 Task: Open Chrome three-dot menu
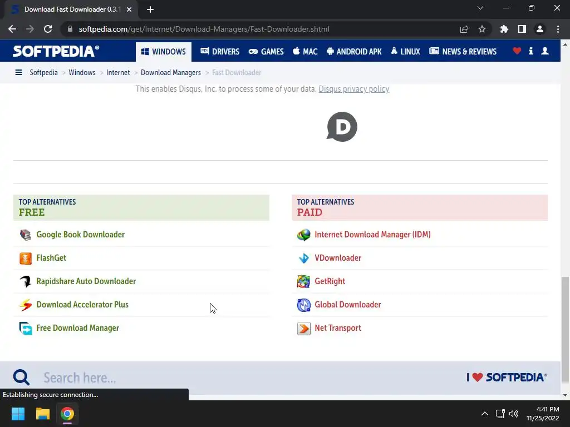tap(558, 29)
